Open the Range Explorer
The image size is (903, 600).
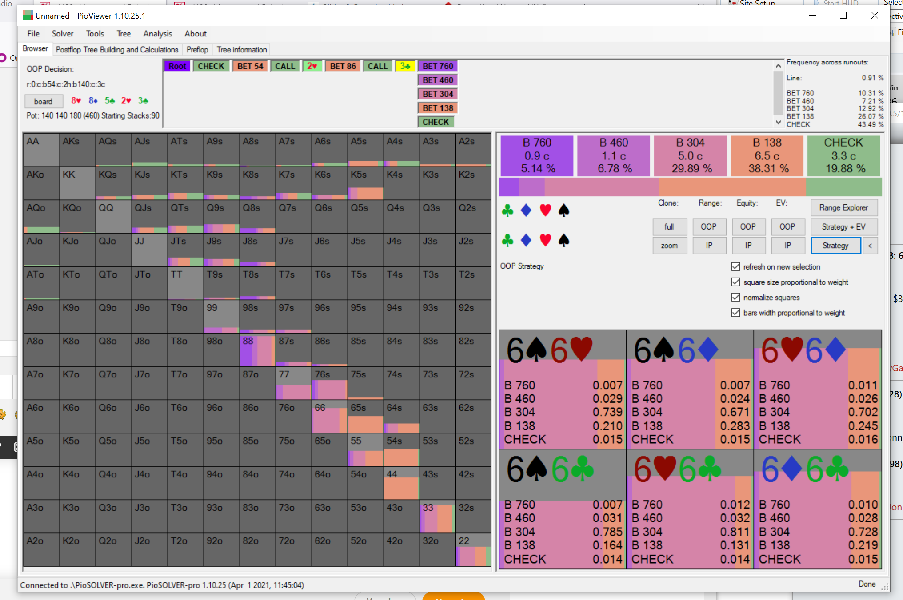843,207
